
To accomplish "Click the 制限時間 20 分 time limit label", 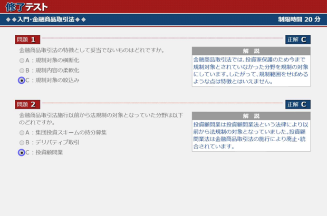I will click(x=299, y=19).
